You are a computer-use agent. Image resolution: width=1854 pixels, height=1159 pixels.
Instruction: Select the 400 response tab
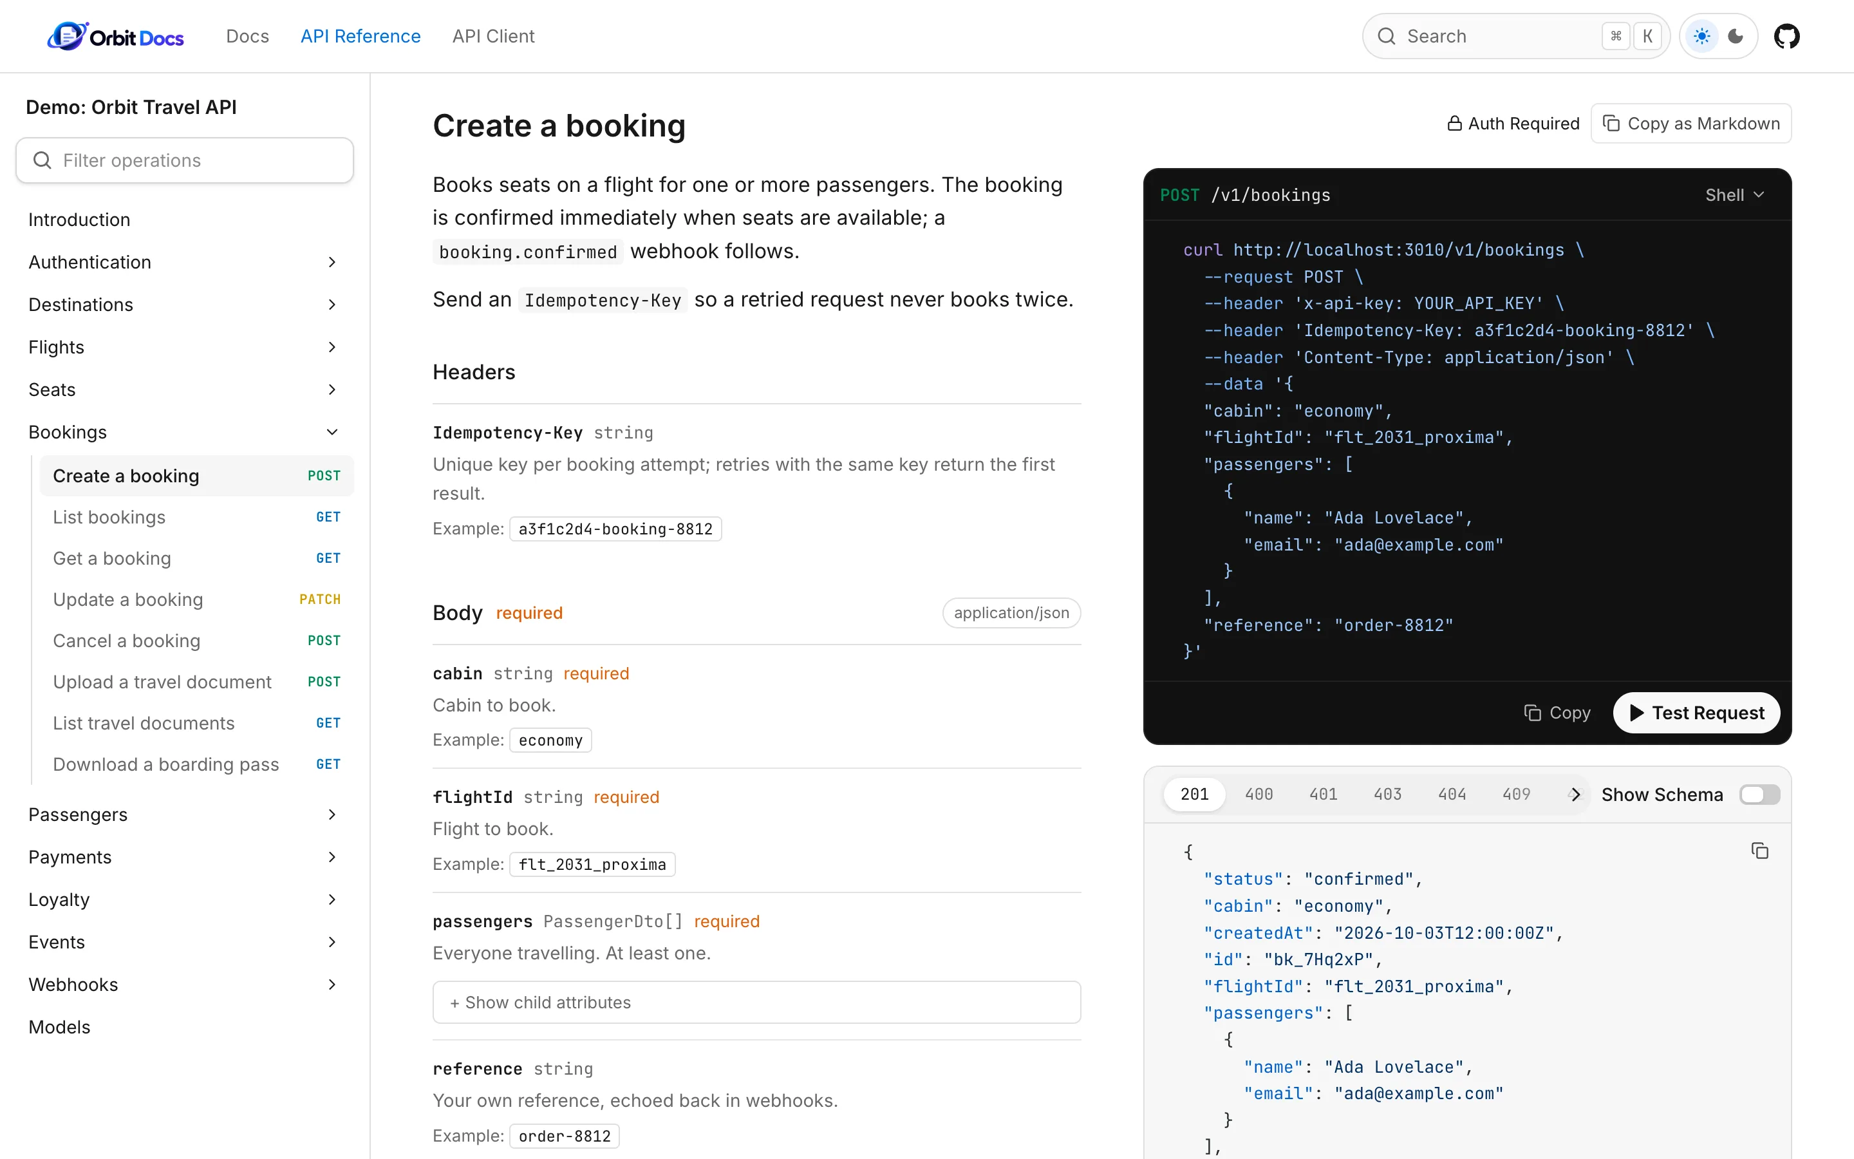1259,794
